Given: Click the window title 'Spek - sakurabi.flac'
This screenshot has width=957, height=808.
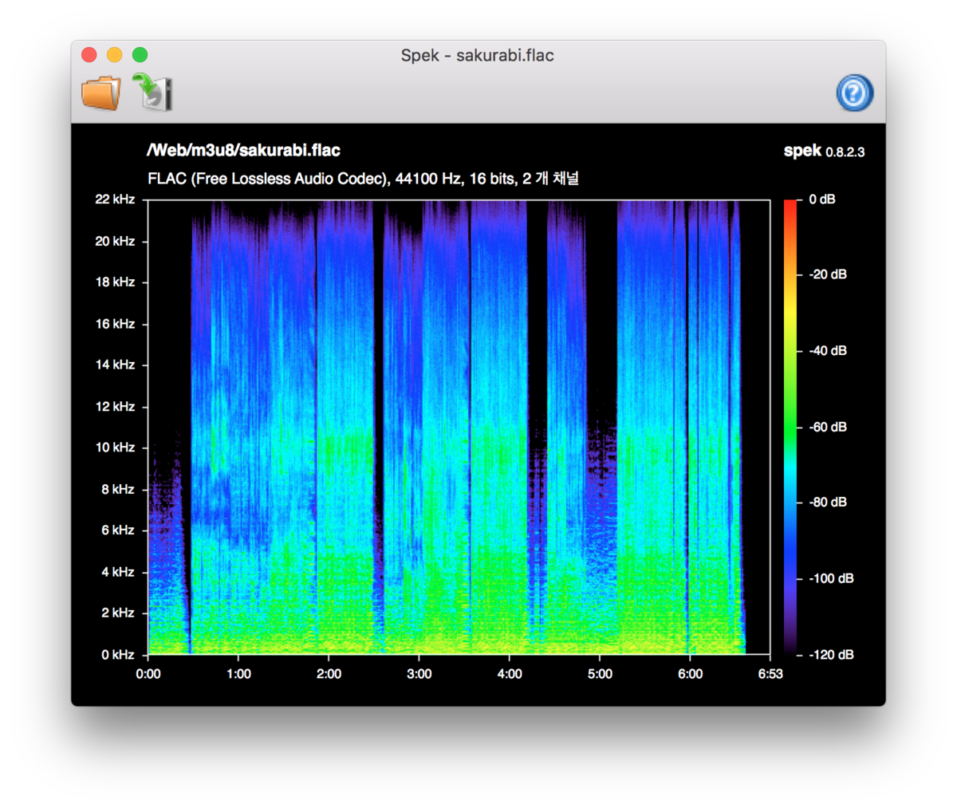Looking at the screenshot, I should [x=478, y=56].
